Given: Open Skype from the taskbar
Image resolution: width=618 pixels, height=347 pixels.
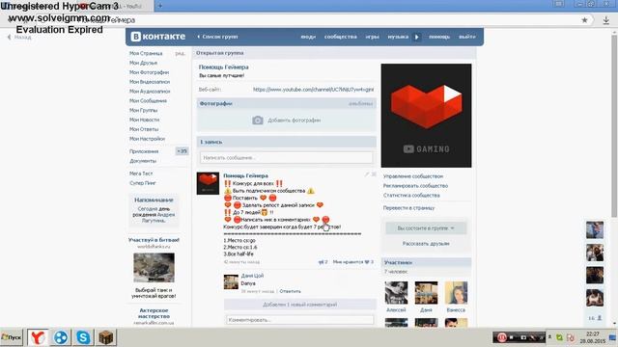Looking at the screenshot, I should coord(83,337).
